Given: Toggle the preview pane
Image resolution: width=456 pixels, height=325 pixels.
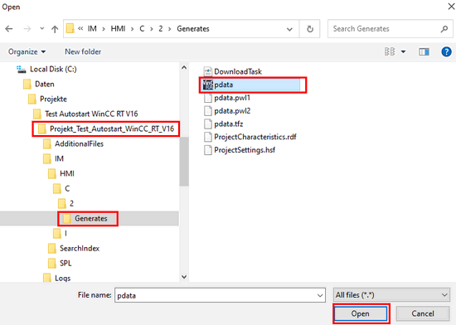Looking at the screenshot, I should pyautogui.click(x=424, y=51).
